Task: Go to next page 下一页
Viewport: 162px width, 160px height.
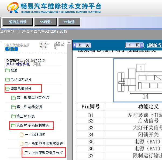Action: pyautogui.click(x=134, y=45)
